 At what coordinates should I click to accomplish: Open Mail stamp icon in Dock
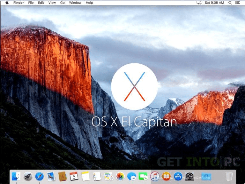pyautogui.click(x=51, y=176)
